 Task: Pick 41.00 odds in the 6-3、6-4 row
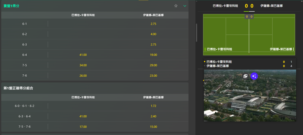tap(83, 116)
